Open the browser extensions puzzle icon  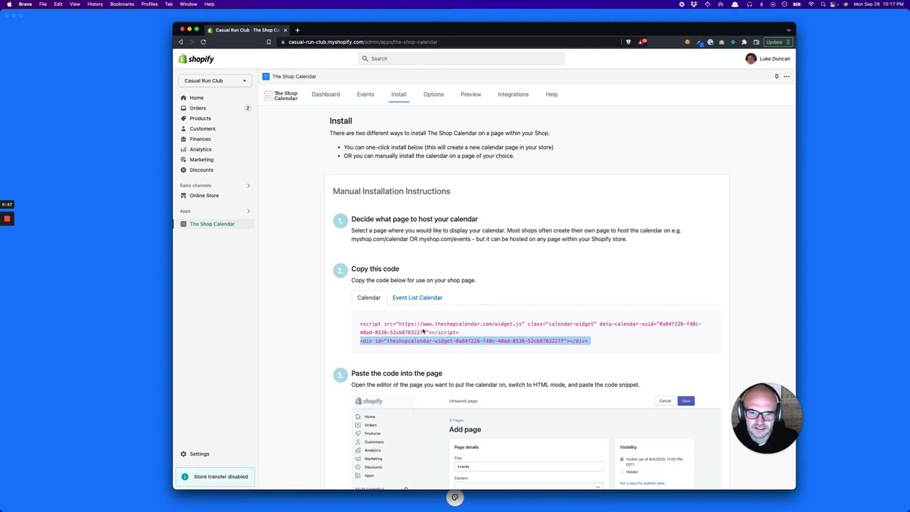click(744, 42)
